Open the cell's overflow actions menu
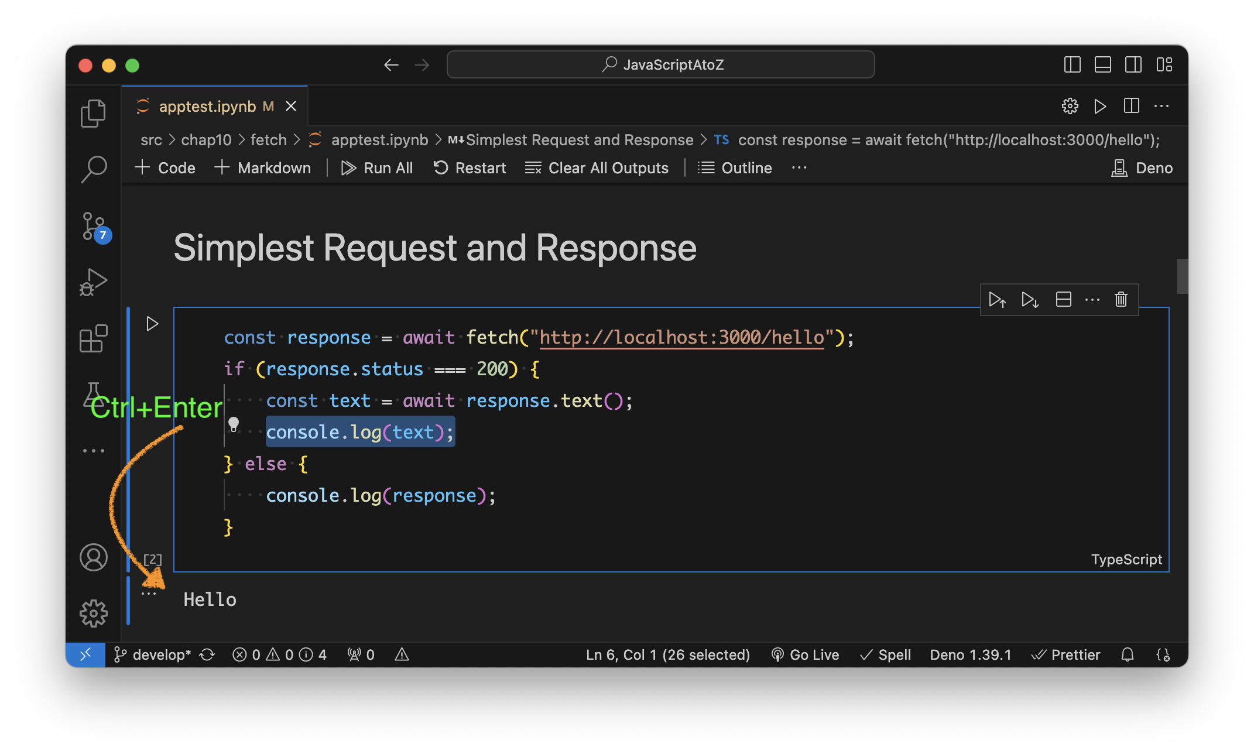Viewport: 1254px width, 754px height. click(1092, 300)
